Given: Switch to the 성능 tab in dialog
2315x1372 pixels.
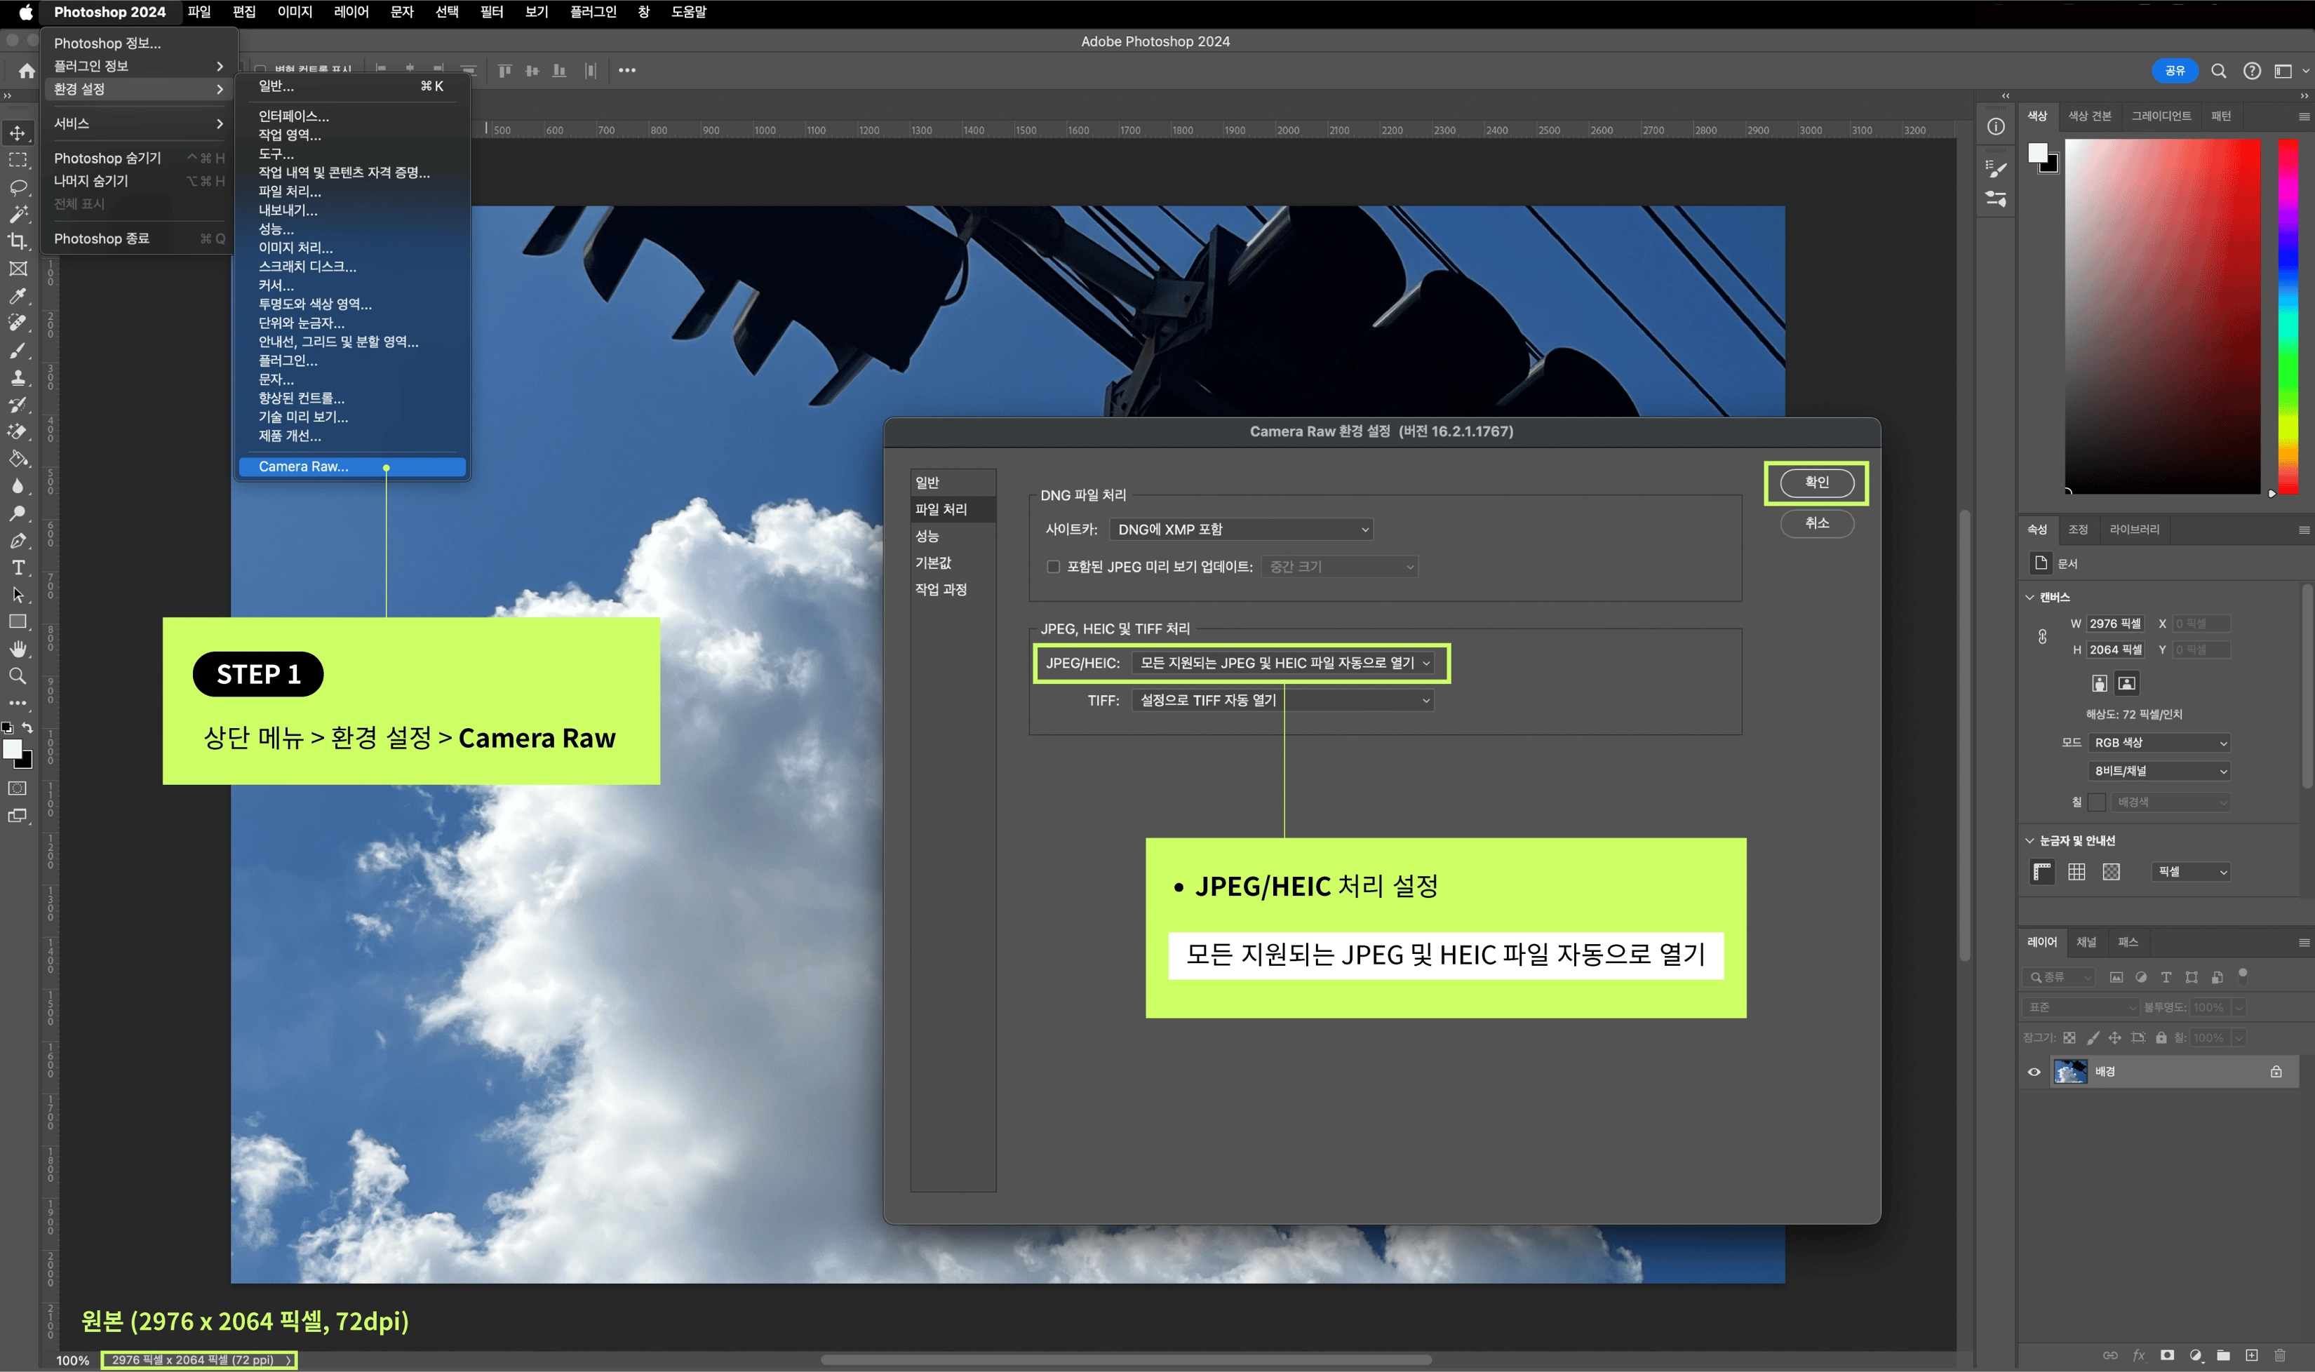Looking at the screenshot, I should [927, 536].
